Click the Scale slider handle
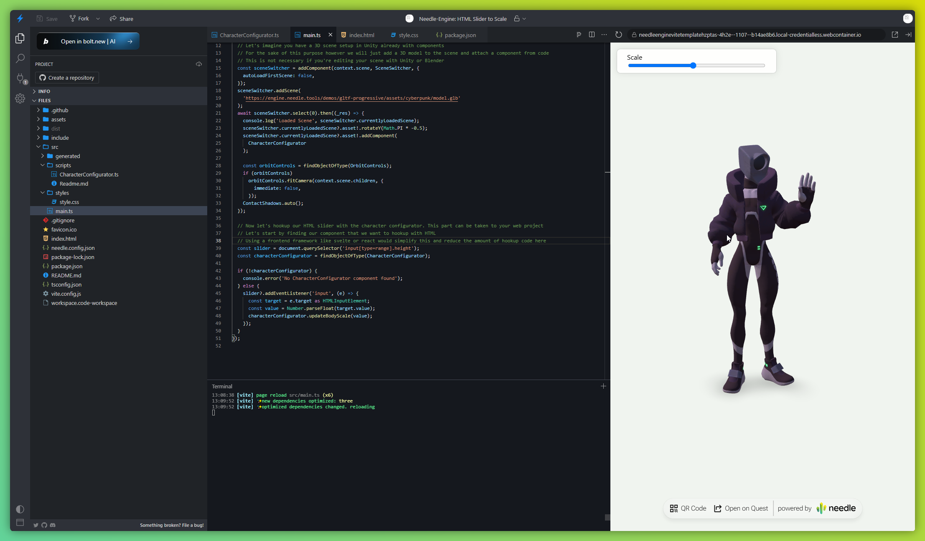Screen dimensions: 925x541 (693, 65)
